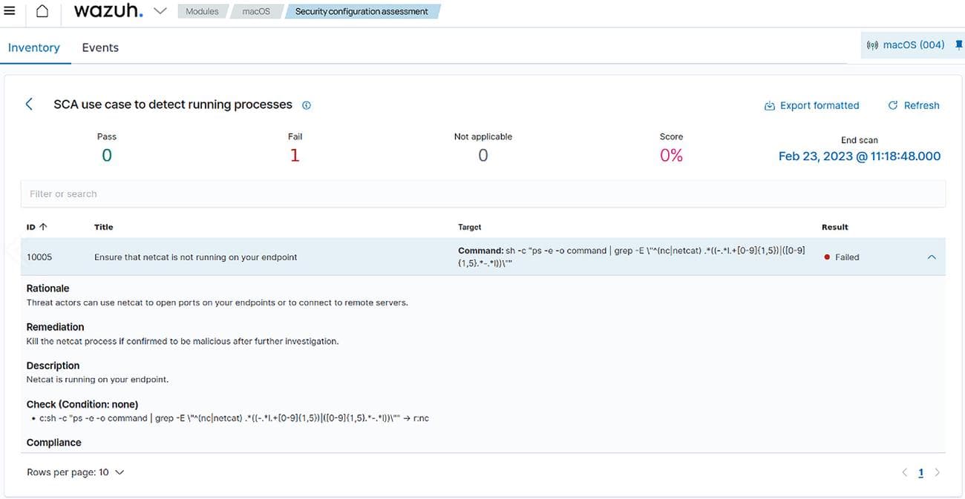Collapse the check 10005 details row
The height and width of the screenshot is (499, 965).
click(x=932, y=257)
